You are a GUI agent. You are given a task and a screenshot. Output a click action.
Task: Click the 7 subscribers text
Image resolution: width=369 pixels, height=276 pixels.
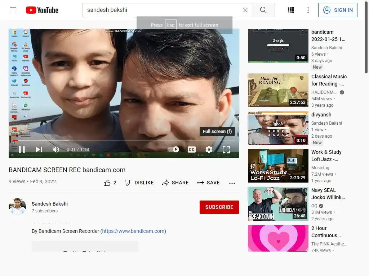tap(45, 211)
